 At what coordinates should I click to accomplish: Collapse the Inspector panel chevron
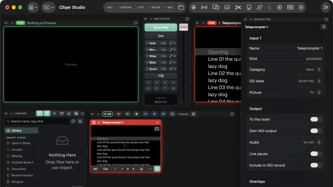pos(251,19)
